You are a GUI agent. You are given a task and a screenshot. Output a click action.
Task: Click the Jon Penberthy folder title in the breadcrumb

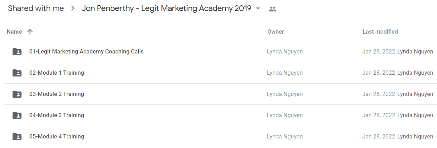click(166, 8)
